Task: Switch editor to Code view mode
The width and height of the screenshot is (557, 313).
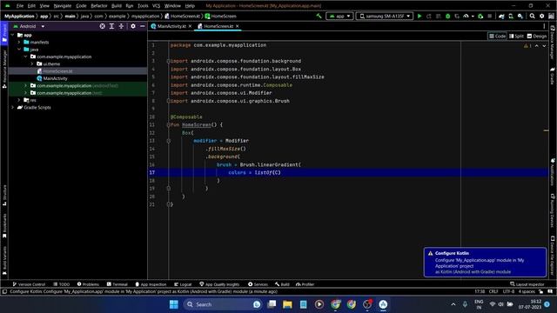Action: [x=497, y=37]
